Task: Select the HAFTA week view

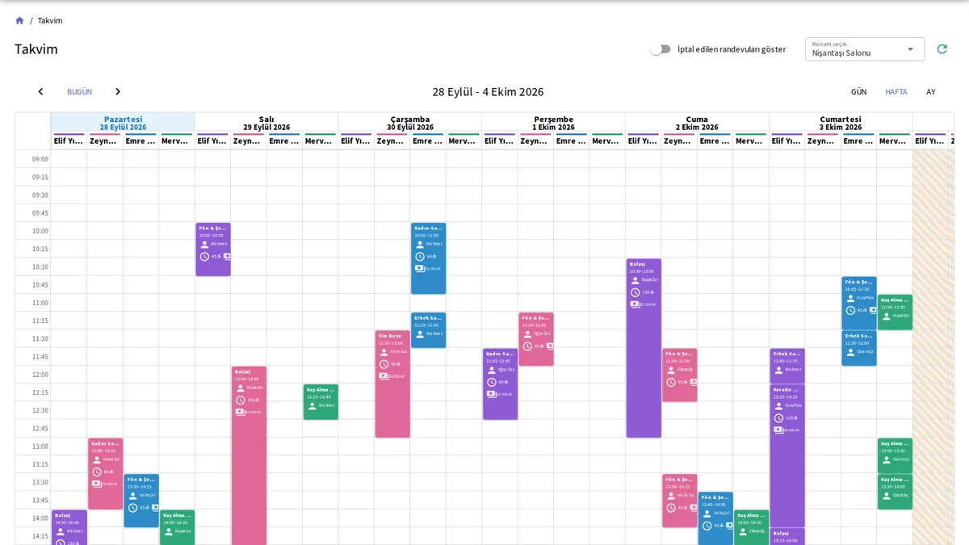Action: (896, 92)
